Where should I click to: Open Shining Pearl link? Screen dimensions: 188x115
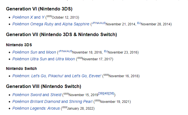click(x=81, y=101)
